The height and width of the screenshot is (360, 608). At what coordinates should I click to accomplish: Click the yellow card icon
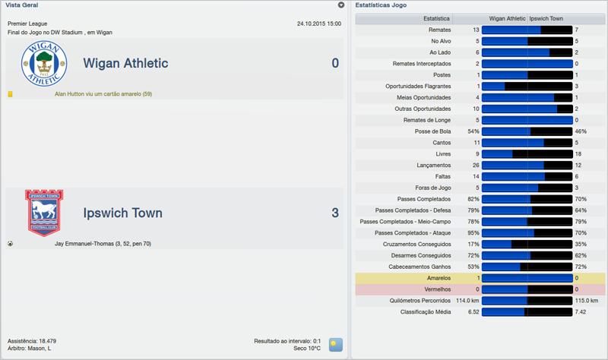[11, 94]
